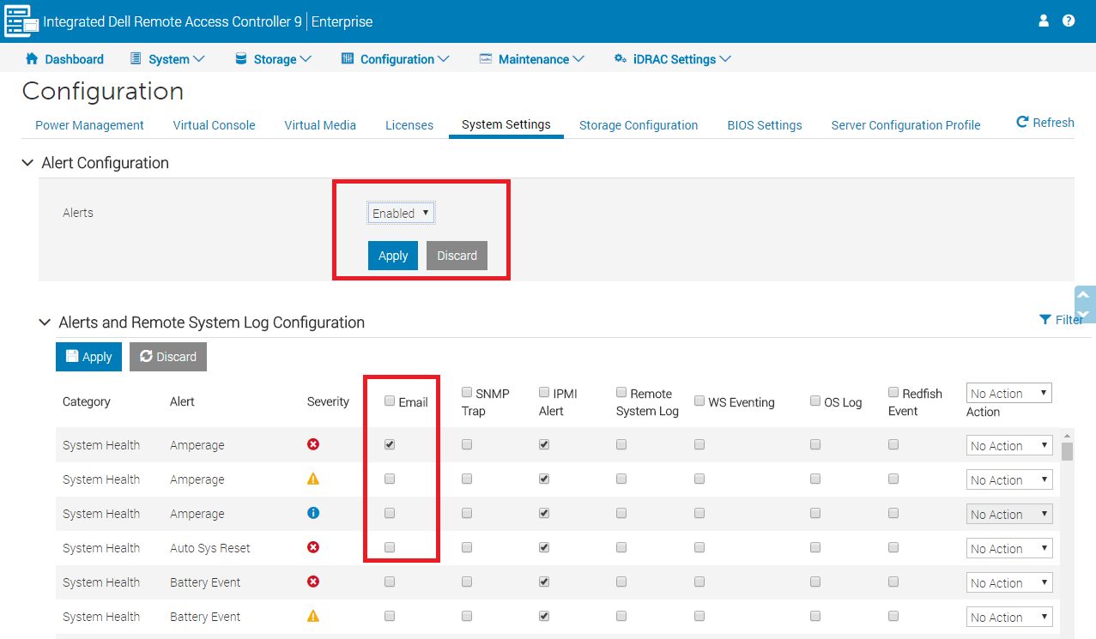Viewport: 1096px width, 639px height.
Task: Open Action dropdown for Auto Sys Reset row
Action: click(1009, 548)
